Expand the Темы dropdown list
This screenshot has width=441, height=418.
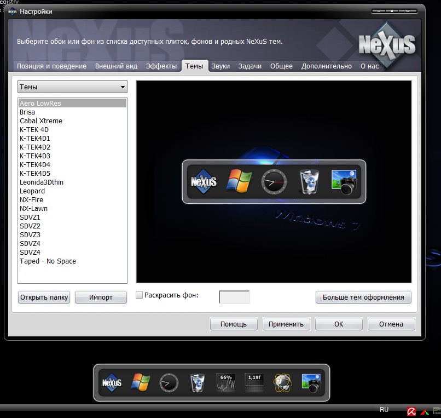pyautogui.click(x=72, y=87)
